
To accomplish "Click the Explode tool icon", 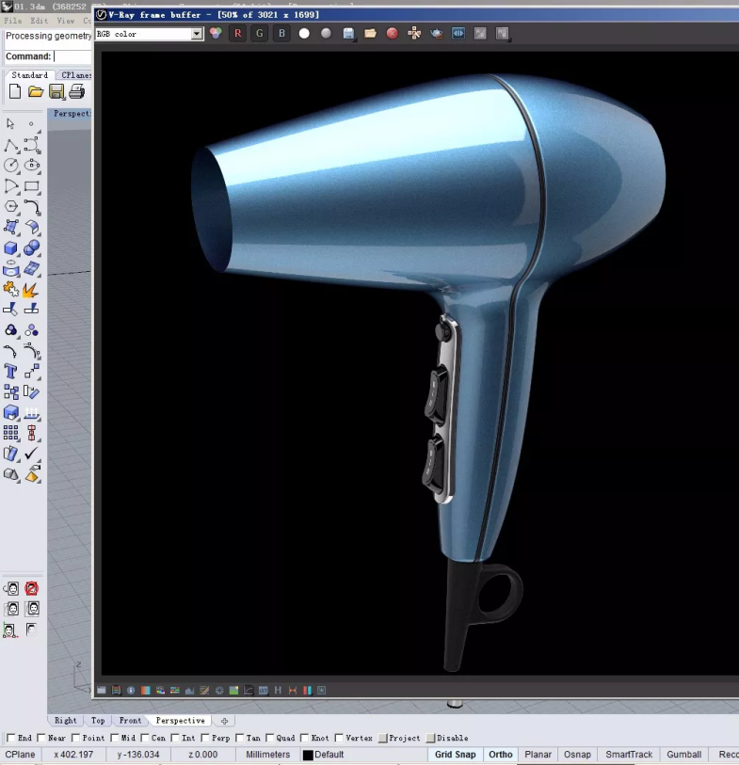I will (x=31, y=289).
